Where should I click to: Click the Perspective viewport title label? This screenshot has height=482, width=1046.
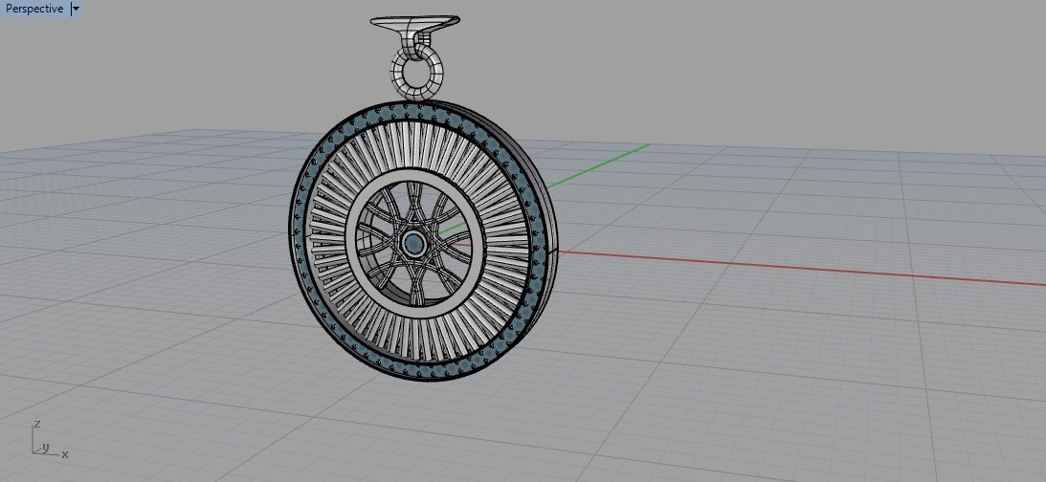click(x=34, y=9)
